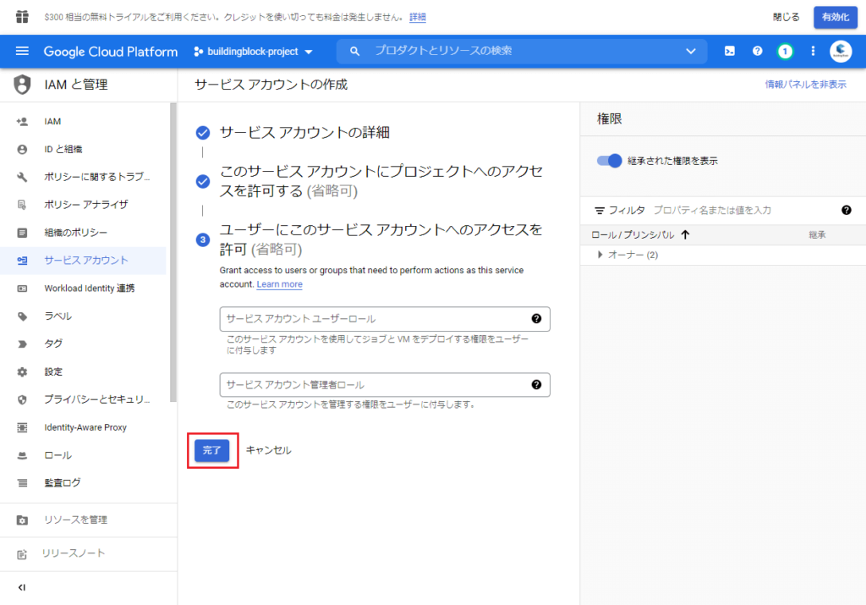Click help icon in user role field
866x605 pixels.
pos(535,319)
